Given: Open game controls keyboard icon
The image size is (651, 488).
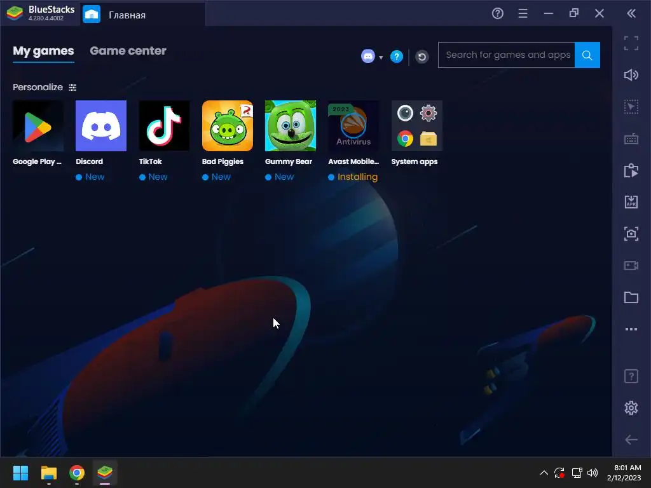Looking at the screenshot, I should [631, 139].
